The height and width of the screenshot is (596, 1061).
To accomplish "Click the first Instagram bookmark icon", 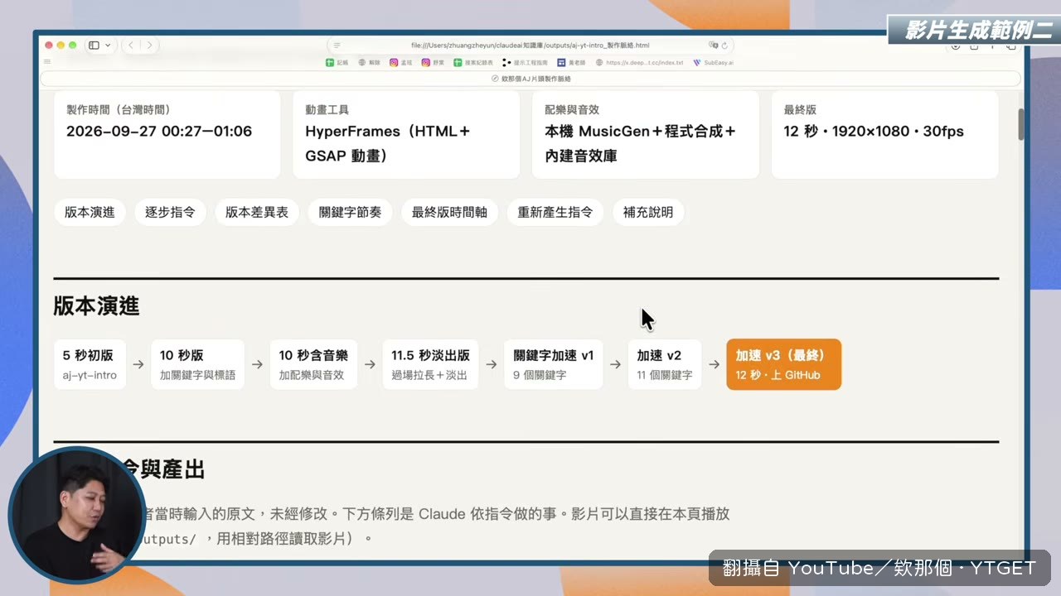I will [394, 62].
